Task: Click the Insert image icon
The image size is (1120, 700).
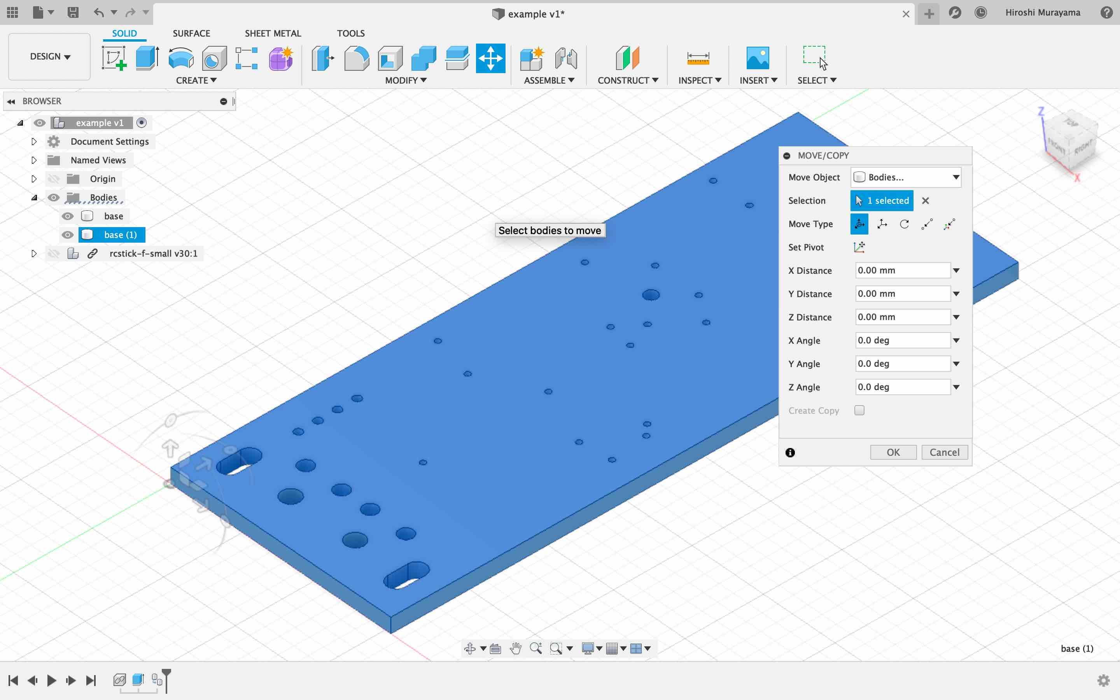Action: tap(758, 58)
